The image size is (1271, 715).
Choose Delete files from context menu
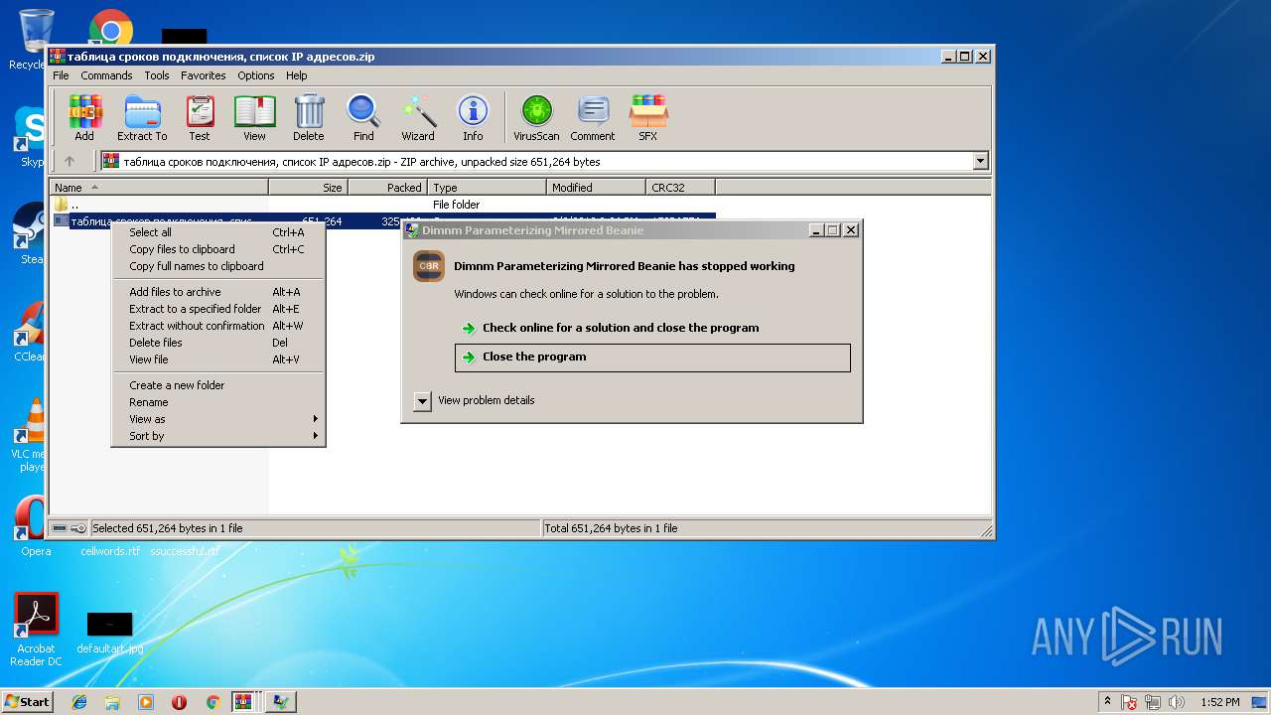point(218,343)
